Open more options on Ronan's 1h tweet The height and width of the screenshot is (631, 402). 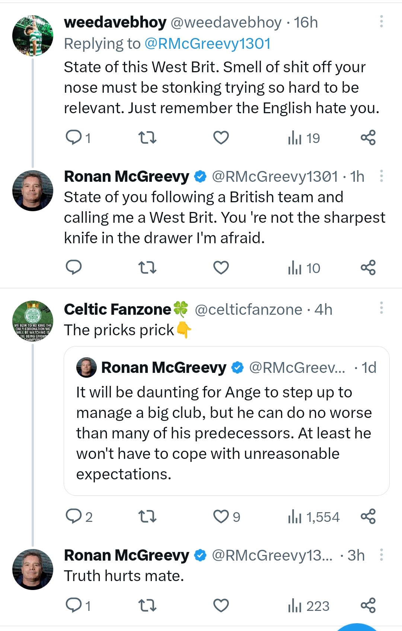point(381,176)
